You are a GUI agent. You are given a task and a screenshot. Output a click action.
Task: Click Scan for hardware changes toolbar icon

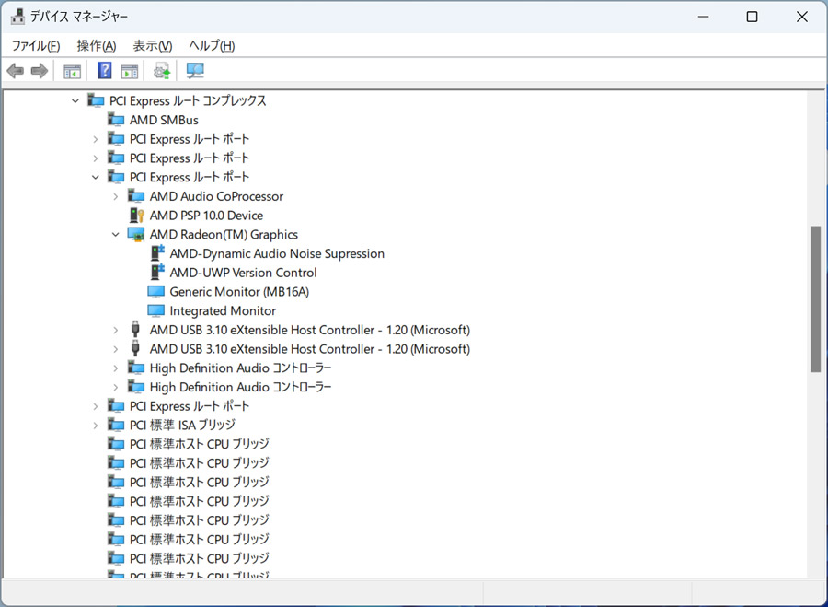click(x=195, y=70)
